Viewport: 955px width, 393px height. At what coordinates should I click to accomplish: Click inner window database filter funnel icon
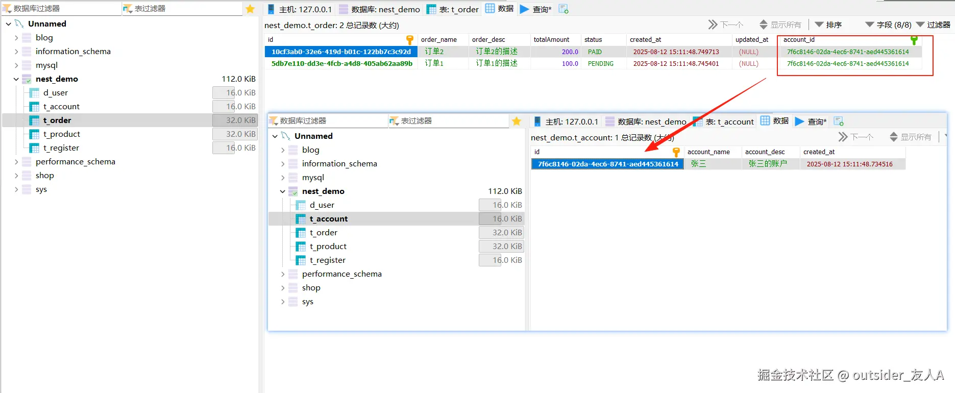point(274,121)
